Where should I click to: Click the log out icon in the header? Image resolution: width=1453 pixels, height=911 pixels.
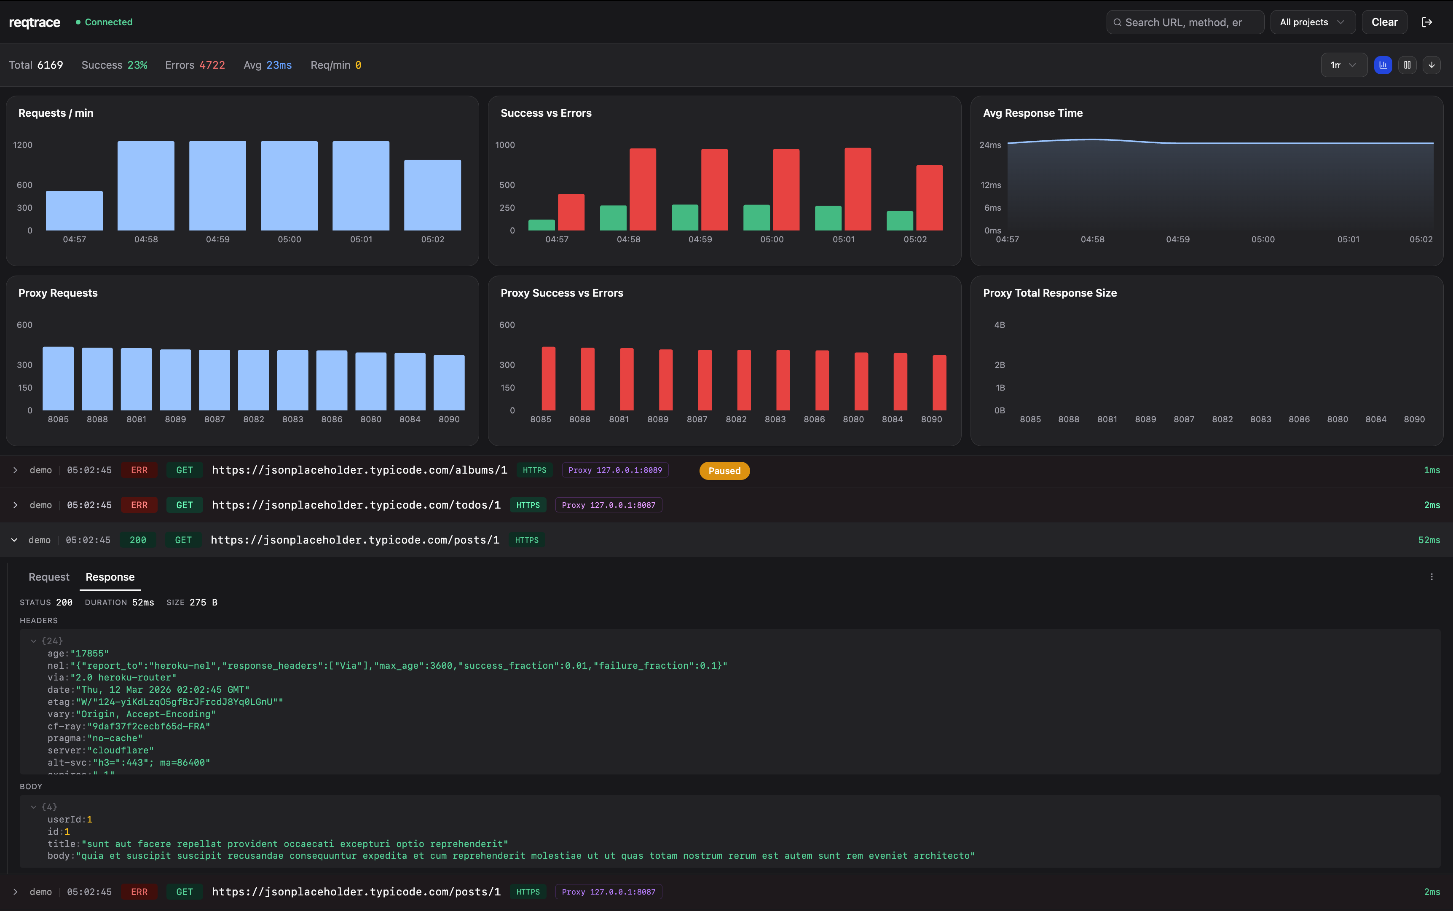tap(1428, 21)
